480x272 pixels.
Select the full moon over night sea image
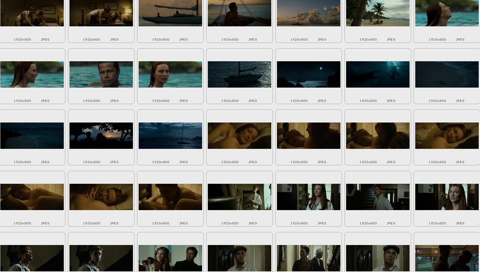pos(308,74)
